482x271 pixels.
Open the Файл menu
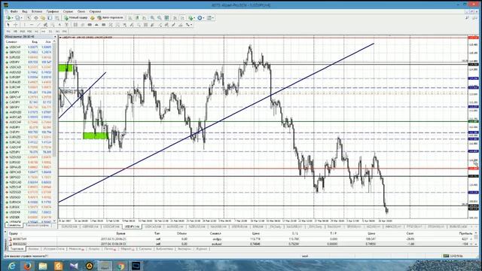click(x=14, y=11)
